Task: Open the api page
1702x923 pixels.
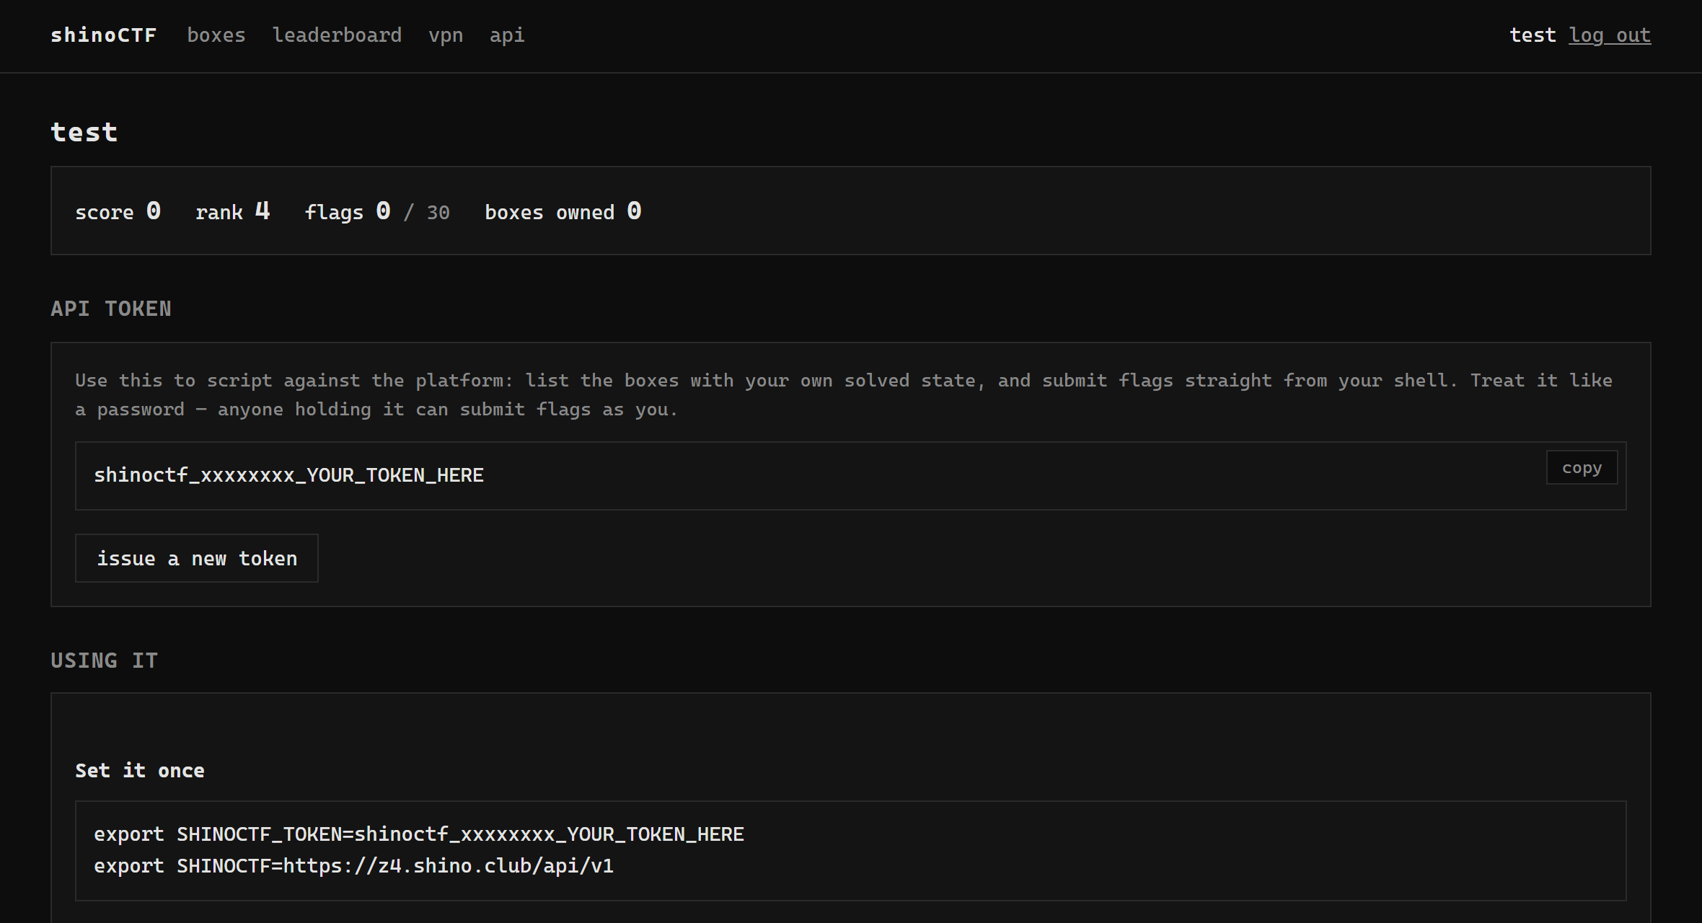Action: coord(507,35)
